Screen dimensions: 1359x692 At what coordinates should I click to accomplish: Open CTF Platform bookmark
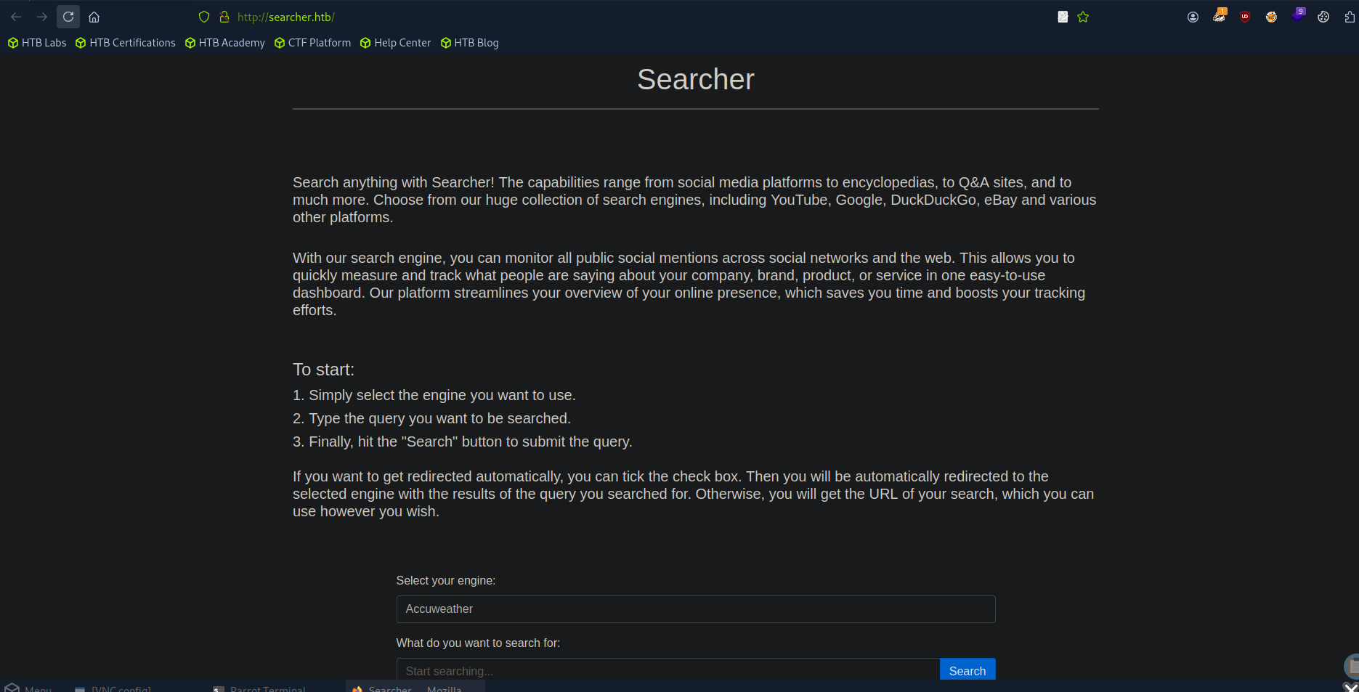click(313, 43)
